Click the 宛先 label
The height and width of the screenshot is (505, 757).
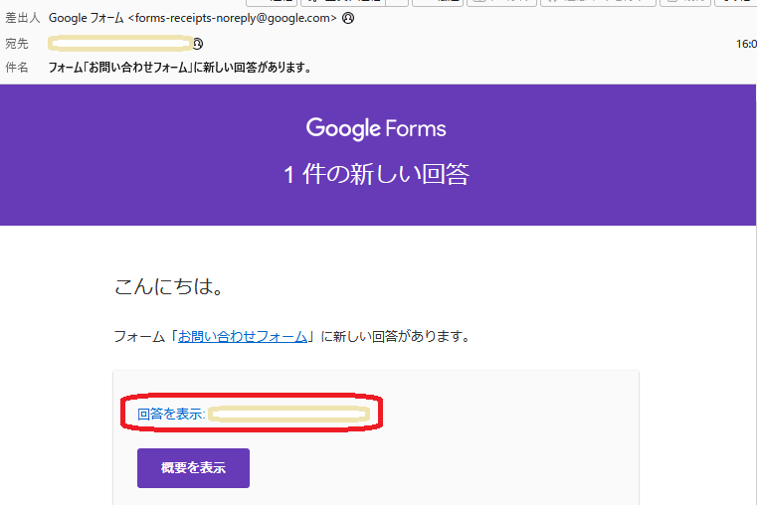pos(17,44)
